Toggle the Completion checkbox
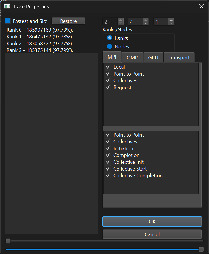The image size is (209, 254). [108, 155]
